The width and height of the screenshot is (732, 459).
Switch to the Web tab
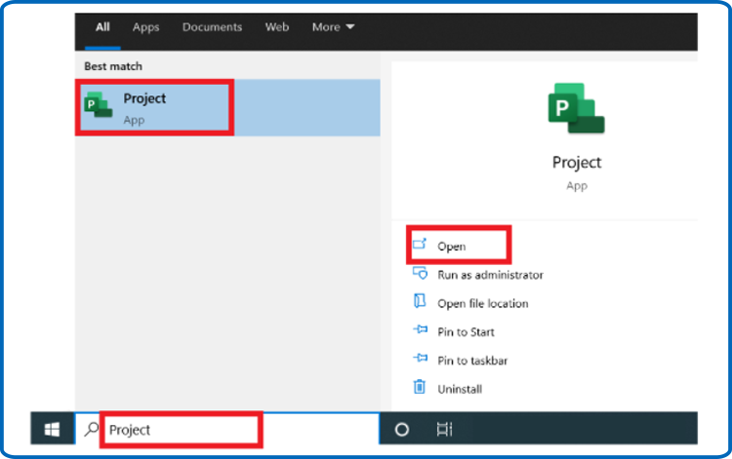point(277,27)
